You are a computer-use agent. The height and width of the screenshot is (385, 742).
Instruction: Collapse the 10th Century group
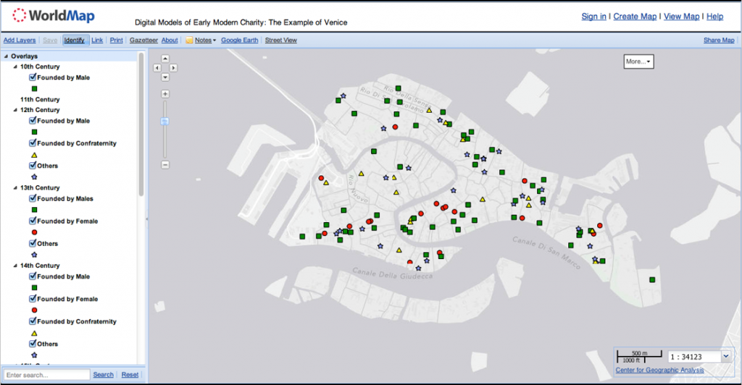pos(15,67)
